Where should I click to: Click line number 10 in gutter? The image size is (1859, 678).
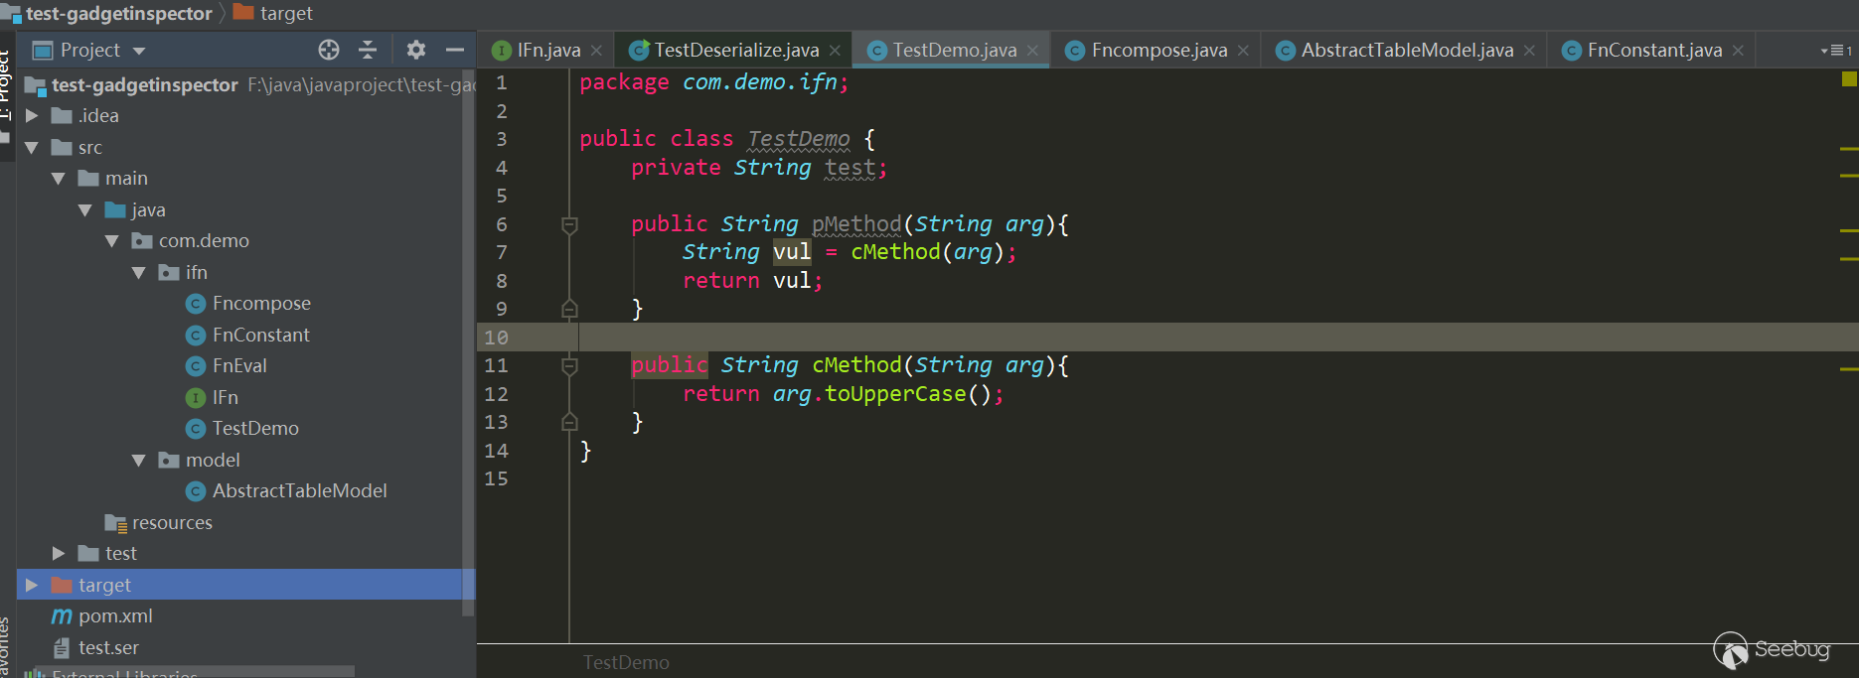pyautogui.click(x=496, y=338)
